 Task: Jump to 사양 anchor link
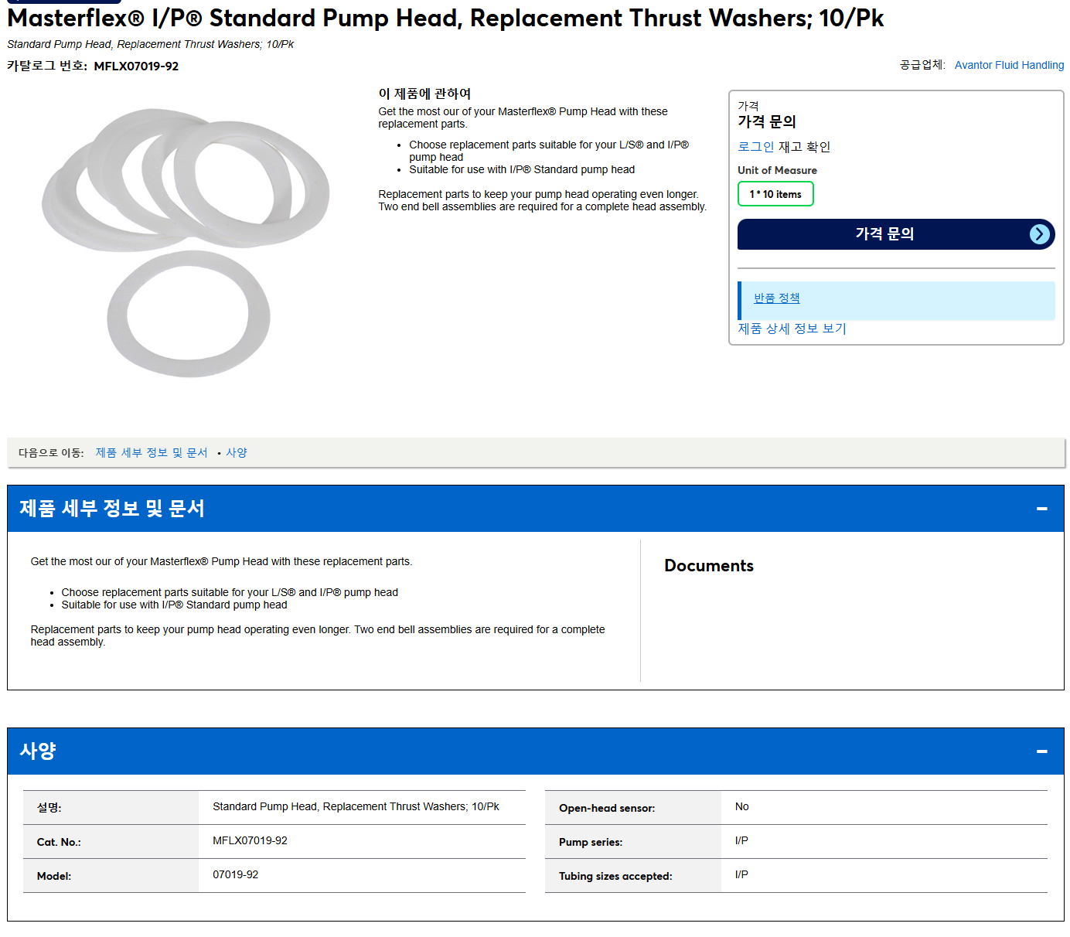point(237,453)
